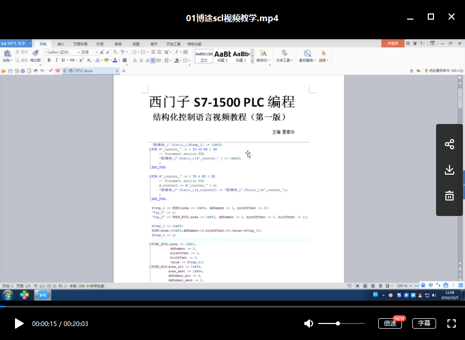This screenshot has width=465, height=340.
Task: Toggle subtitles with the 字幕 button
Action: pos(424,323)
